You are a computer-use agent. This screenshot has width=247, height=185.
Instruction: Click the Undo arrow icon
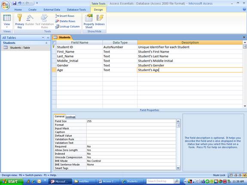click(x=20, y=3)
